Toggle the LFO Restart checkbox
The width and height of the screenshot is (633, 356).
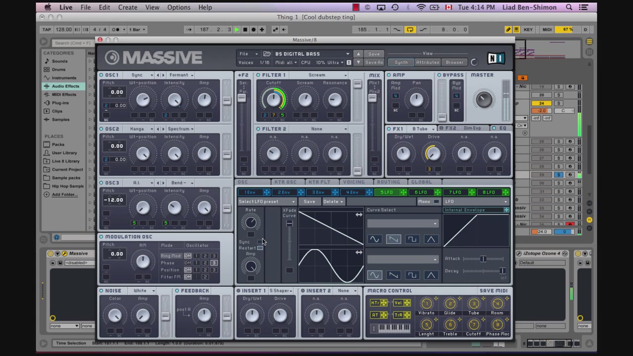click(260, 248)
